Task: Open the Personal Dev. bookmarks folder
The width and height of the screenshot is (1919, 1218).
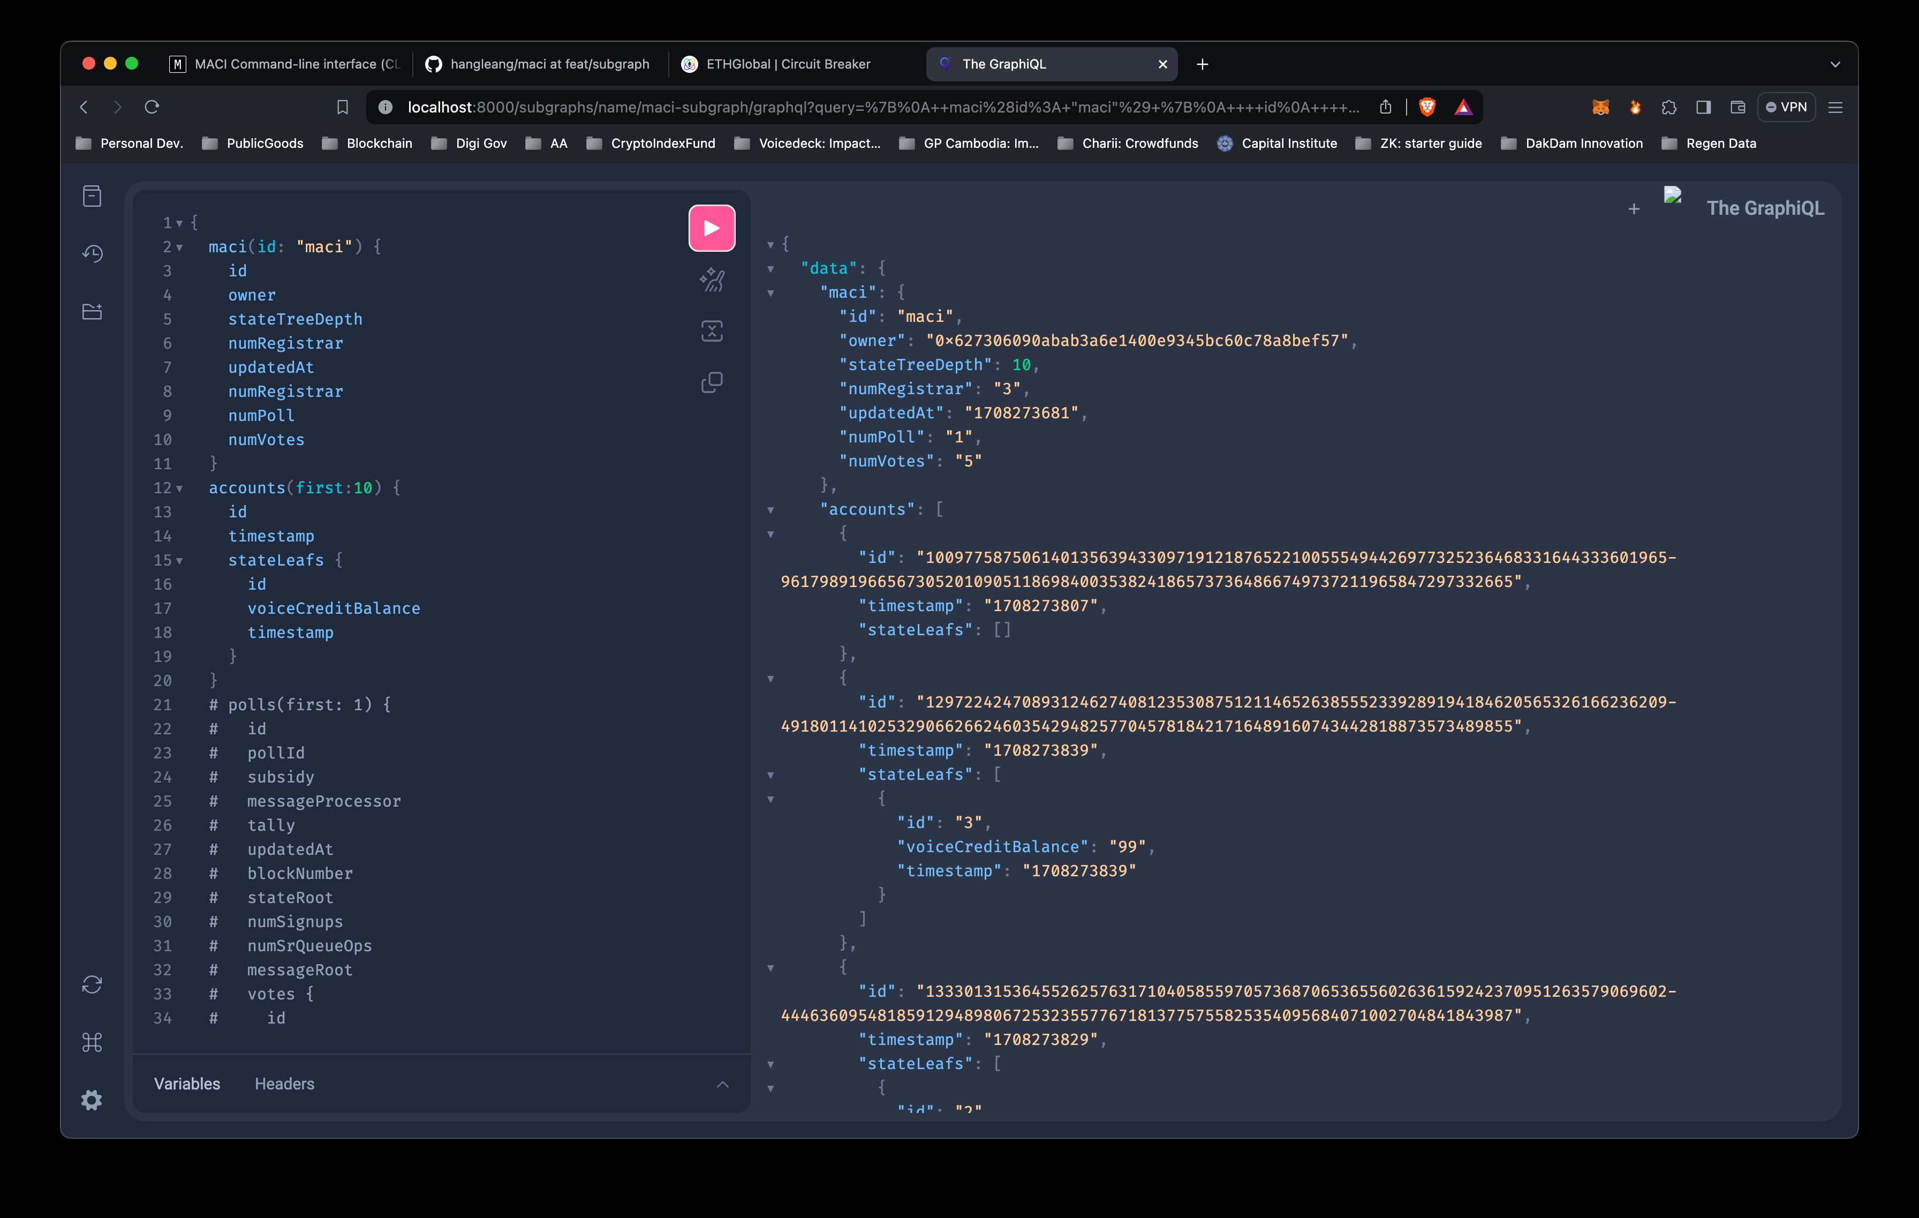Action: pos(129,144)
